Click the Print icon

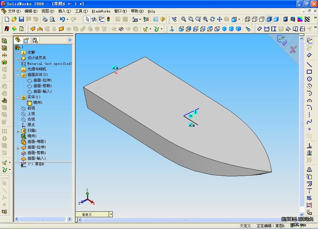[45, 19]
